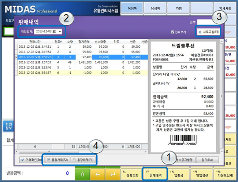
Task: Click the 현금 column header
Action: [133, 42]
